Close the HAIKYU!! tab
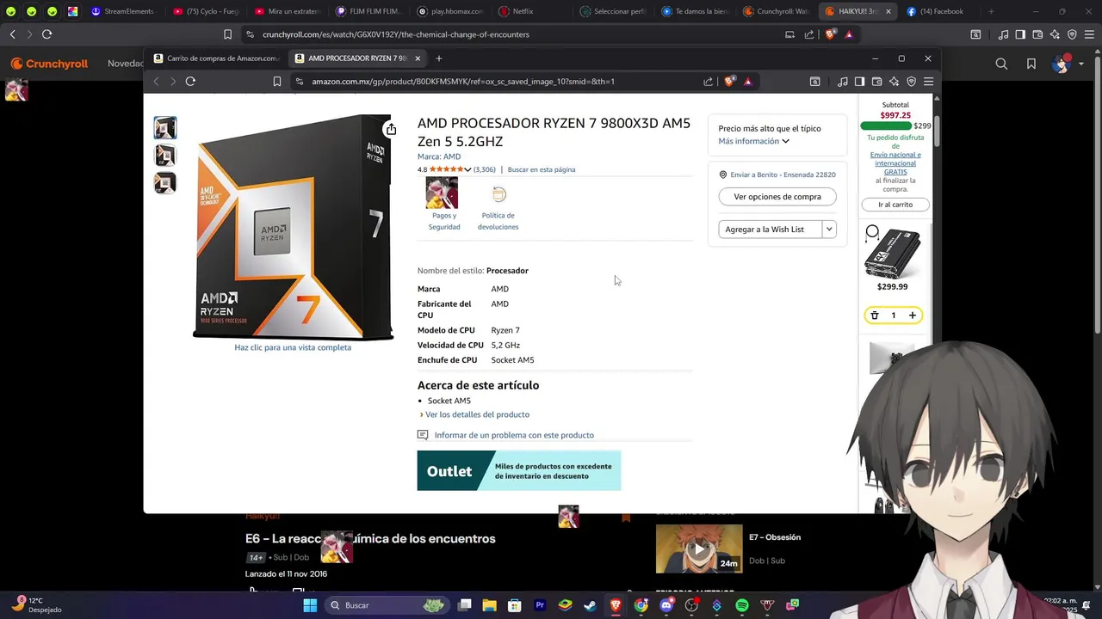This screenshot has width=1102, height=619. click(x=888, y=11)
